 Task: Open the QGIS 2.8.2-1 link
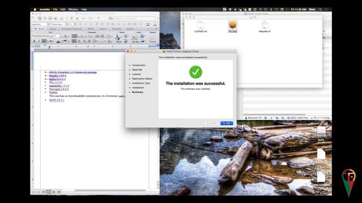pyautogui.click(x=57, y=100)
